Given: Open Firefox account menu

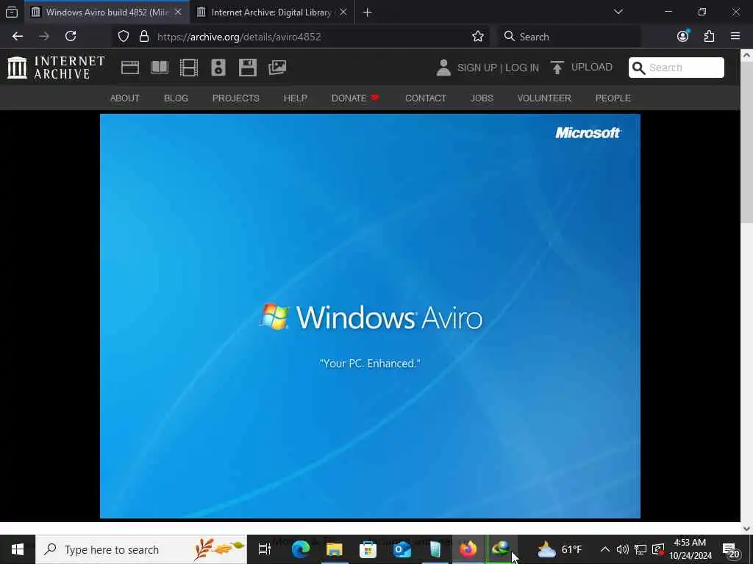Looking at the screenshot, I should pyautogui.click(x=682, y=37).
